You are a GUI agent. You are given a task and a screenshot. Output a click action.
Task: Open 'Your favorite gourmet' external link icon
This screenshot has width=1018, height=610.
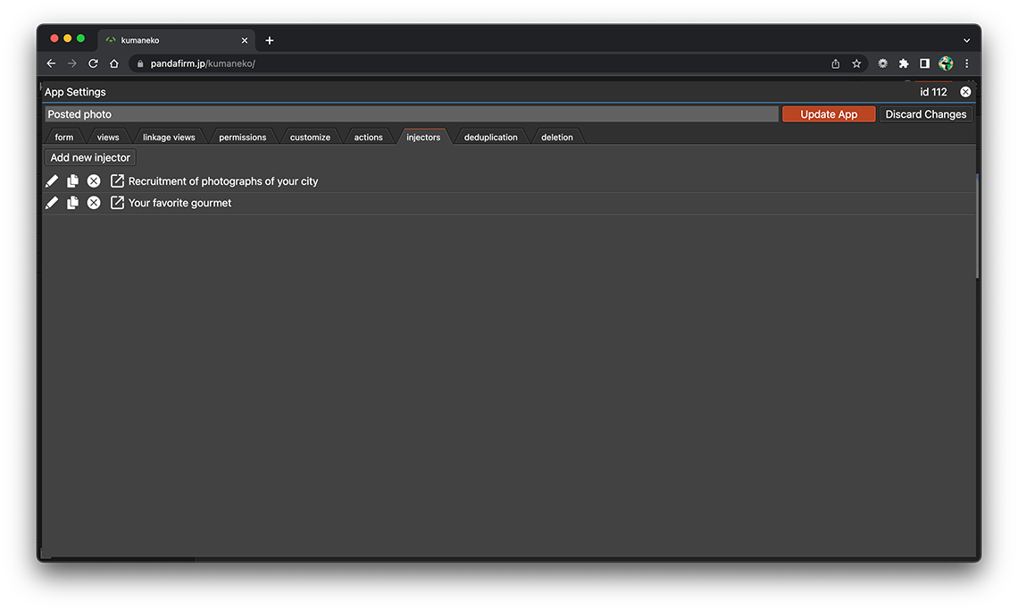[x=117, y=203]
